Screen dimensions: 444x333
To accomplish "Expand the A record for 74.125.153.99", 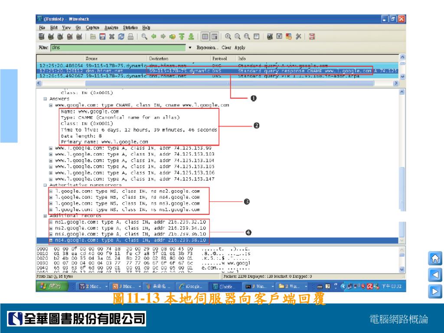I will click(x=51, y=148).
